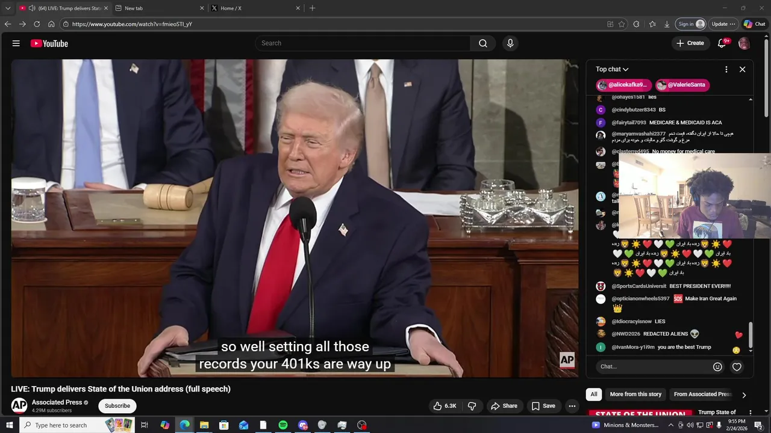Viewport: 771px width, 433px height.
Task: Open Copilot Chat sidebar
Action: pyautogui.click(x=754, y=24)
